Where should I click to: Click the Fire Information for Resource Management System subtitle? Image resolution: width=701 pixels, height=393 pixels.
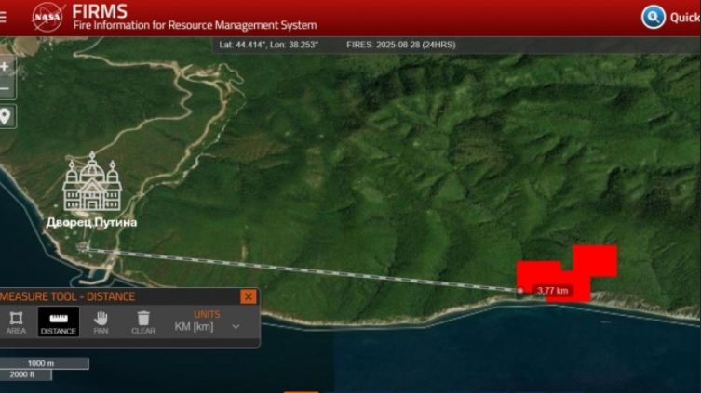click(x=195, y=25)
